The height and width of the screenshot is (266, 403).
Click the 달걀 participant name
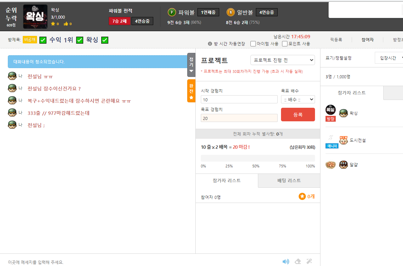(x=354, y=165)
